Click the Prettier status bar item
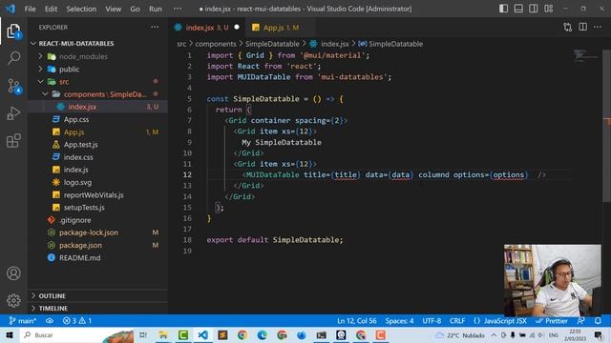 point(552,321)
